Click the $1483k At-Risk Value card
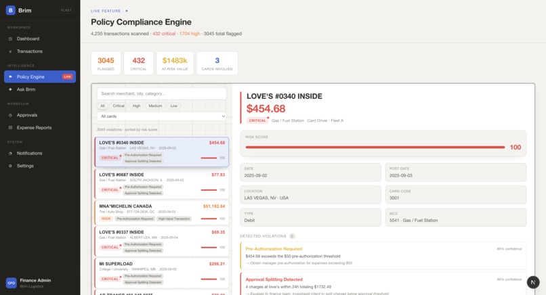Screen dimensions: 546x295 tap(175, 64)
